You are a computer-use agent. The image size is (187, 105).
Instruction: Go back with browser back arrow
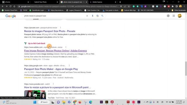tap(3, 6)
